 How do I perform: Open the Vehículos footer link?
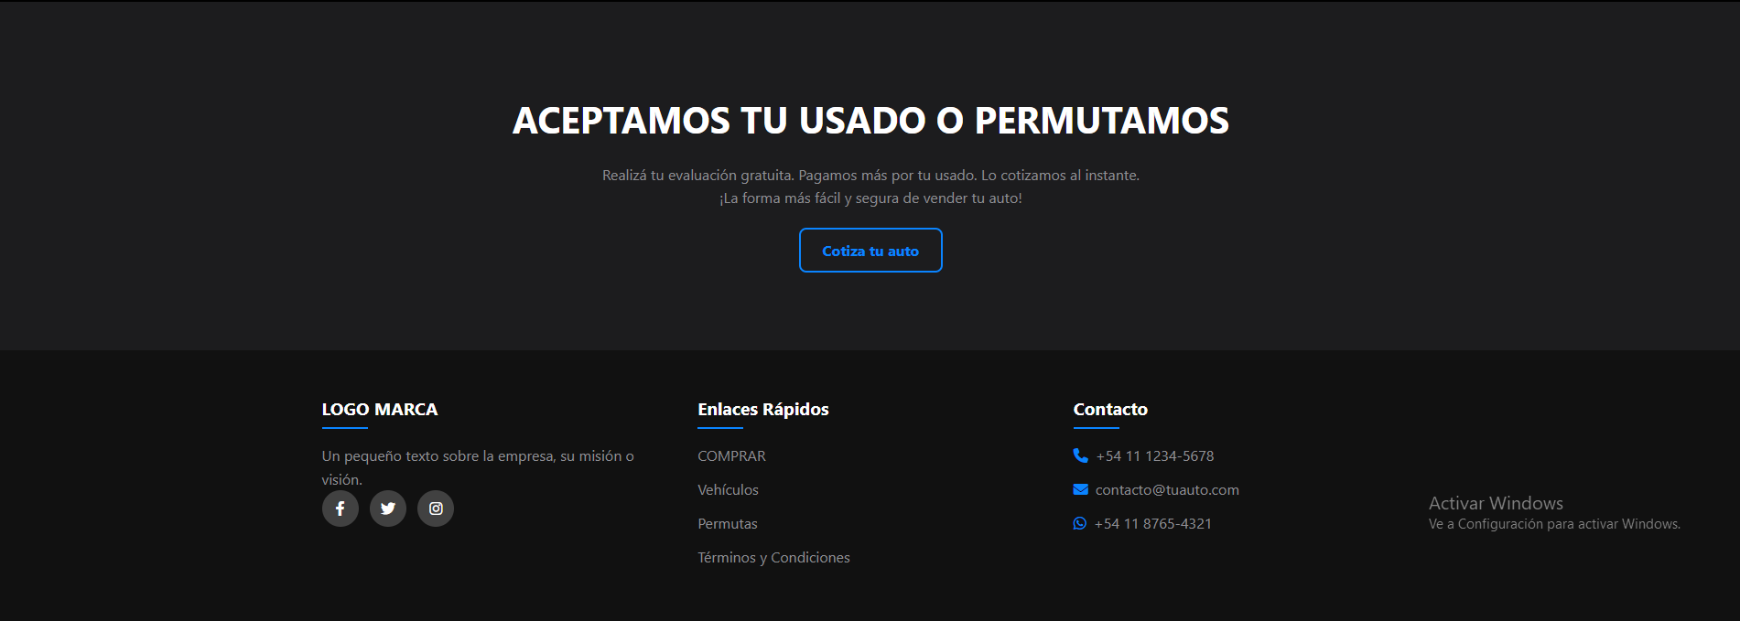click(728, 489)
